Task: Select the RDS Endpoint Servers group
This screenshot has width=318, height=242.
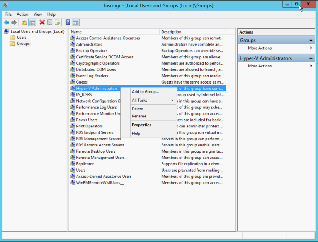Action: (95, 132)
